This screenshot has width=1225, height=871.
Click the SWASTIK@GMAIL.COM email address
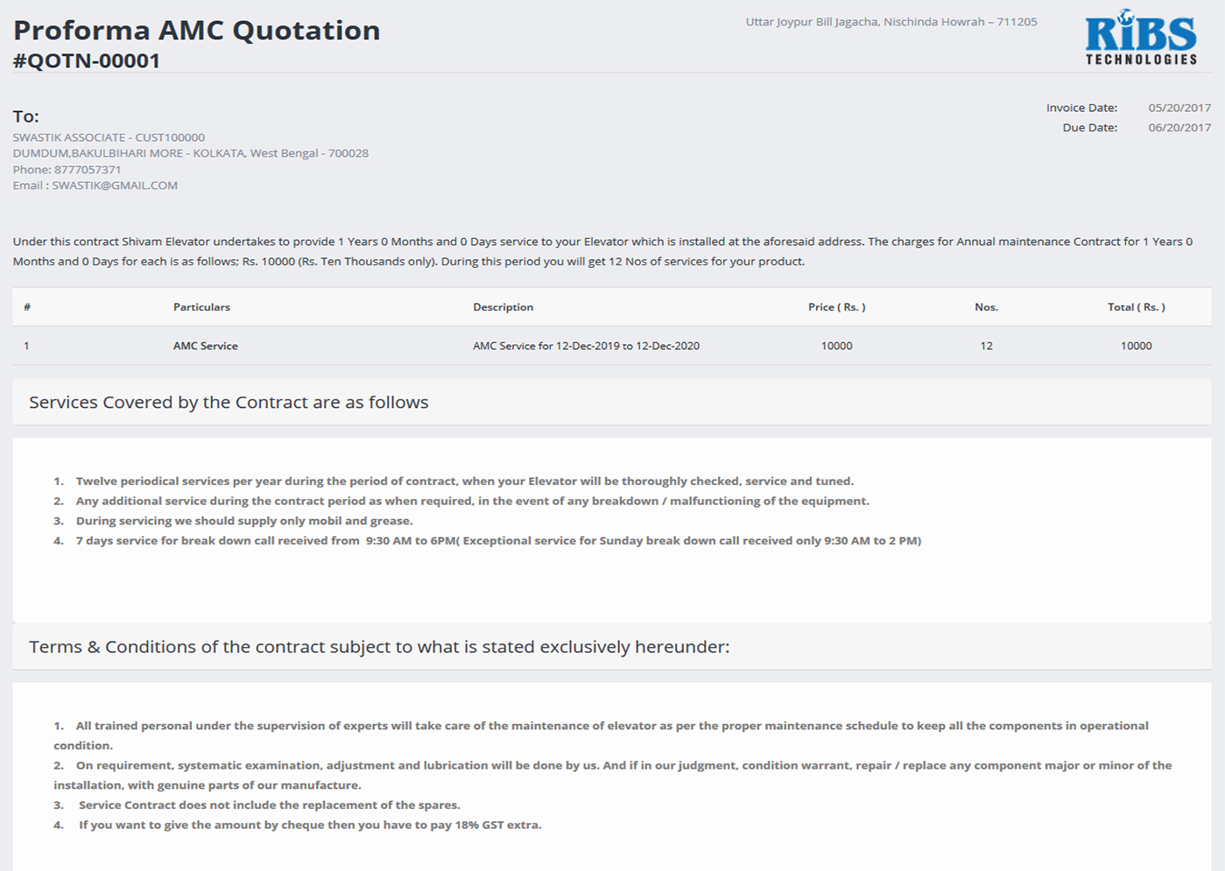(x=114, y=186)
